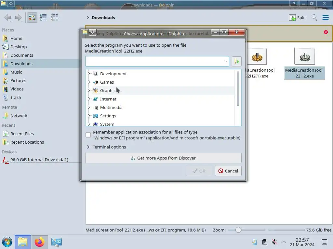Expand the Settings category
Viewport: 333px width, 249px height.
(x=89, y=116)
